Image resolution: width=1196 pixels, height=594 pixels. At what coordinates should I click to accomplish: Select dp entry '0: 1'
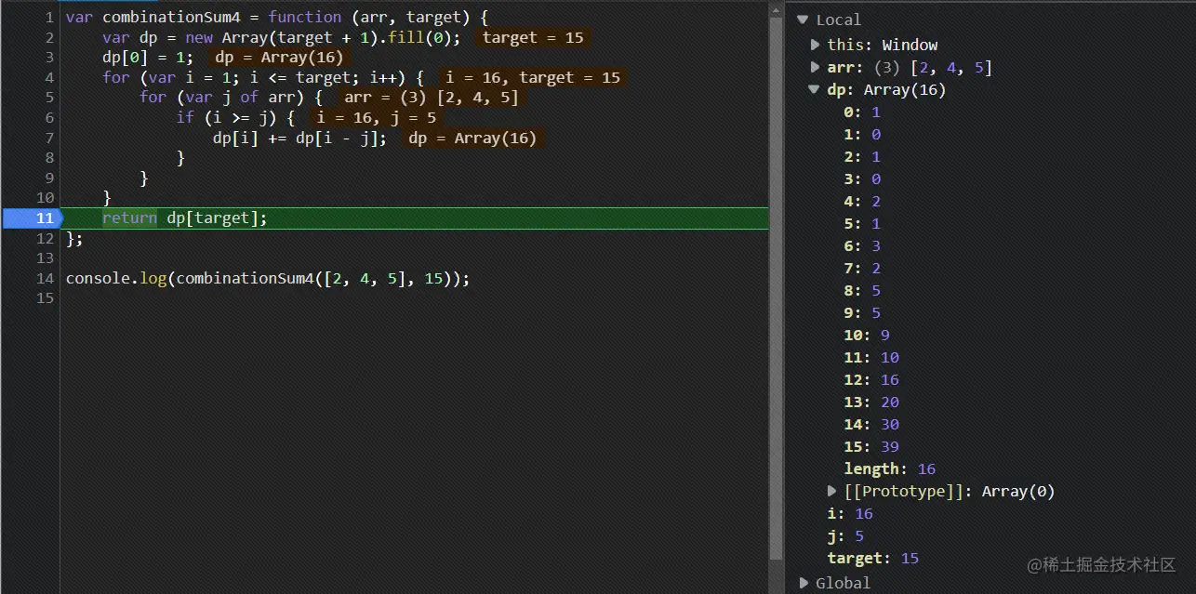(862, 112)
